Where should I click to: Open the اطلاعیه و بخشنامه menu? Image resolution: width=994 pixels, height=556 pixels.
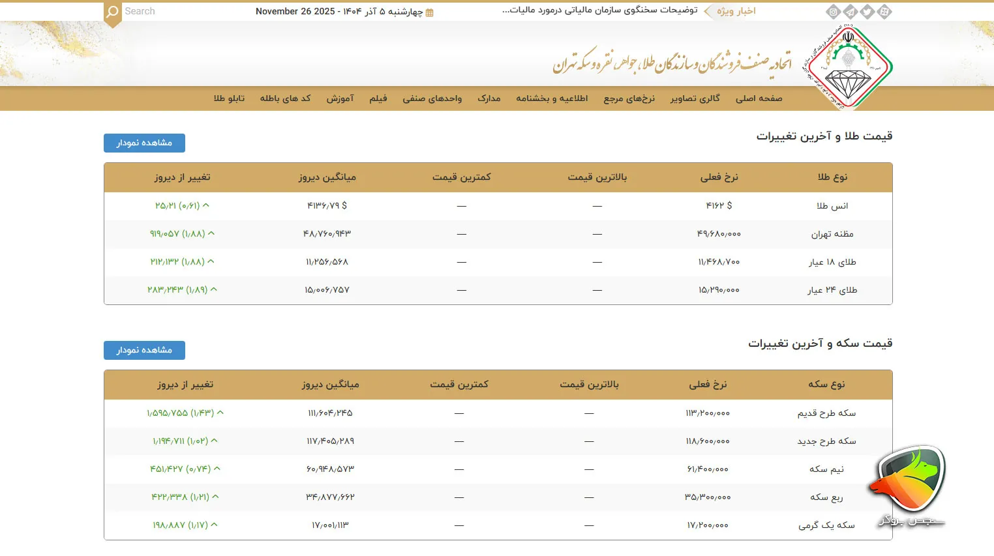pos(552,98)
